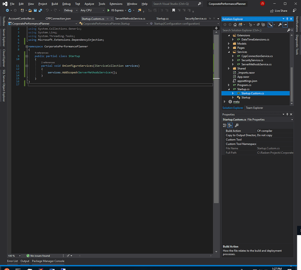301x270 pixels.
Task: Click the Undo toolbar arrow
Action: point(47,10)
